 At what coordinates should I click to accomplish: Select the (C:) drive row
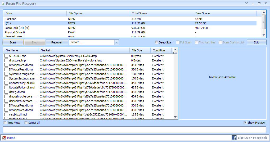coord(130,23)
